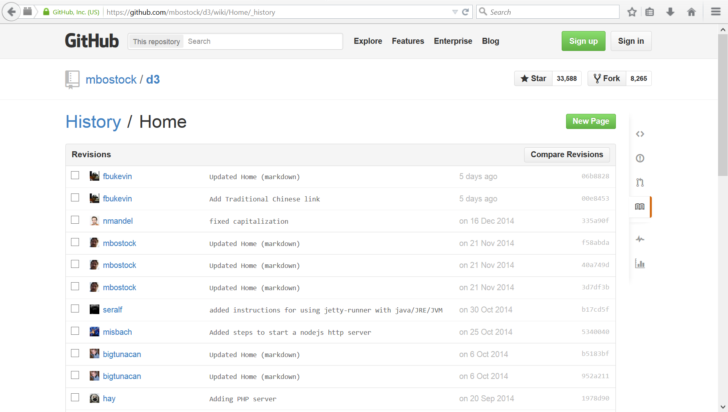Click the New Page button
This screenshot has height=412, width=728.
coord(591,121)
